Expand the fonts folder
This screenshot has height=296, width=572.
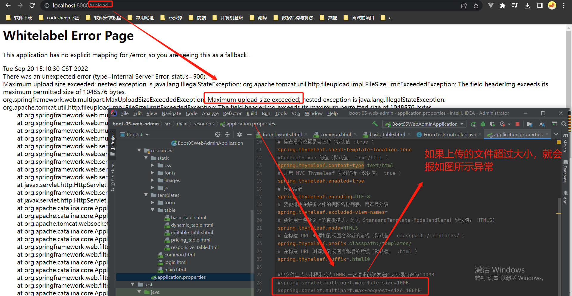pos(153,173)
